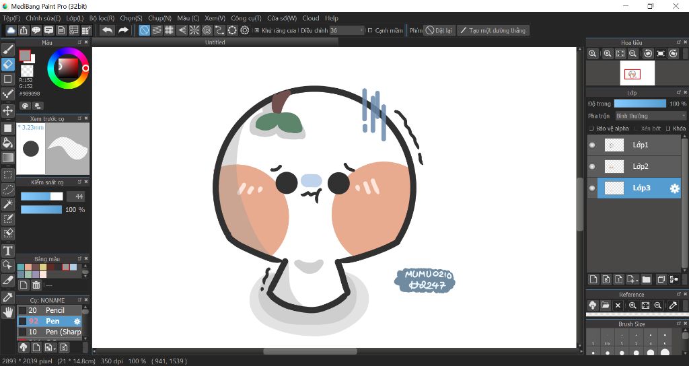Open the Tệp(F) menu
Image resolution: width=689 pixels, height=366 pixels.
point(11,18)
